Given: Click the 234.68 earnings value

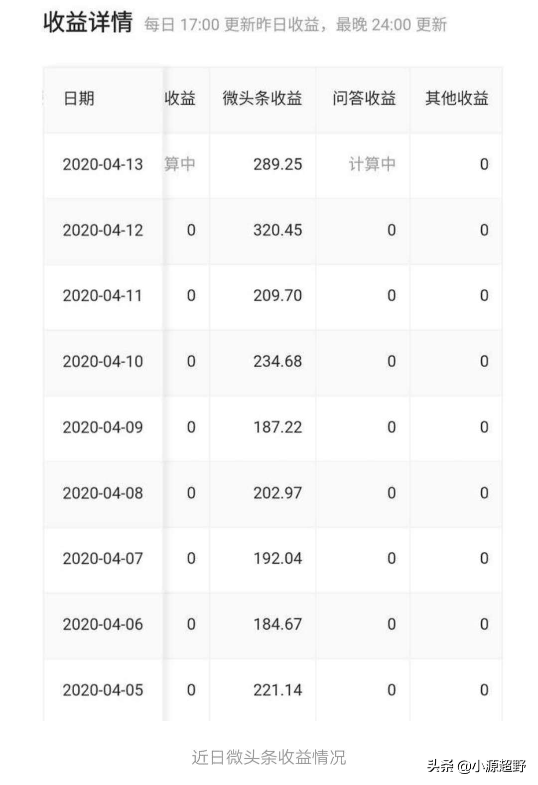Looking at the screenshot, I should [x=277, y=362].
